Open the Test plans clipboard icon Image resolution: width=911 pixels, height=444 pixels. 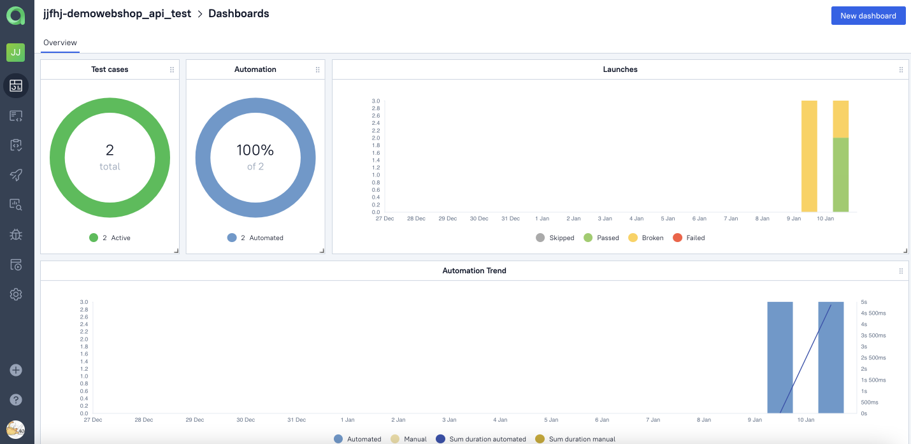pos(16,145)
